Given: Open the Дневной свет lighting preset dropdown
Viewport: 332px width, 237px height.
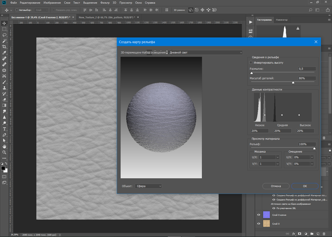Looking at the screenshot, I should (205, 53).
